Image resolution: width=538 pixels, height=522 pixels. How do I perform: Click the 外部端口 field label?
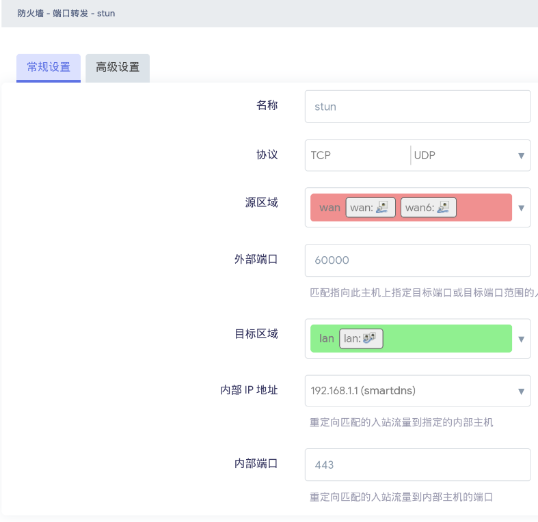click(256, 259)
